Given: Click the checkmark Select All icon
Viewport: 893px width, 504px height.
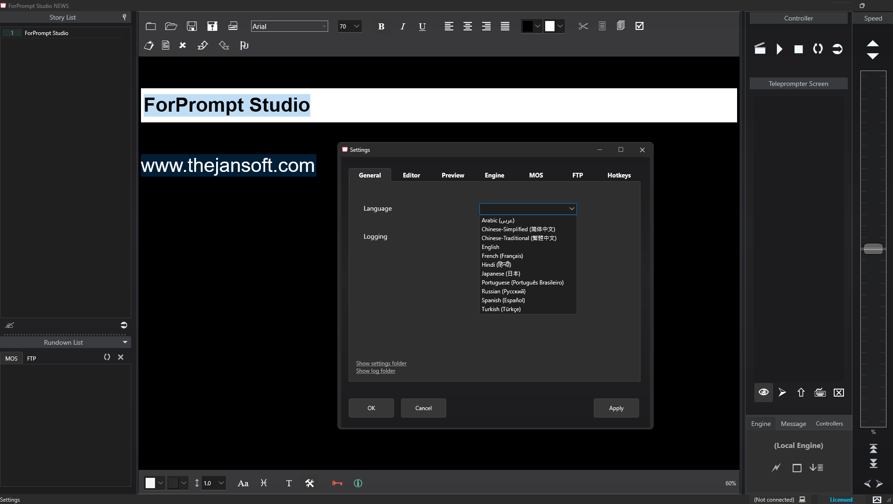Looking at the screenshot, I should click(x=640, y=26).
